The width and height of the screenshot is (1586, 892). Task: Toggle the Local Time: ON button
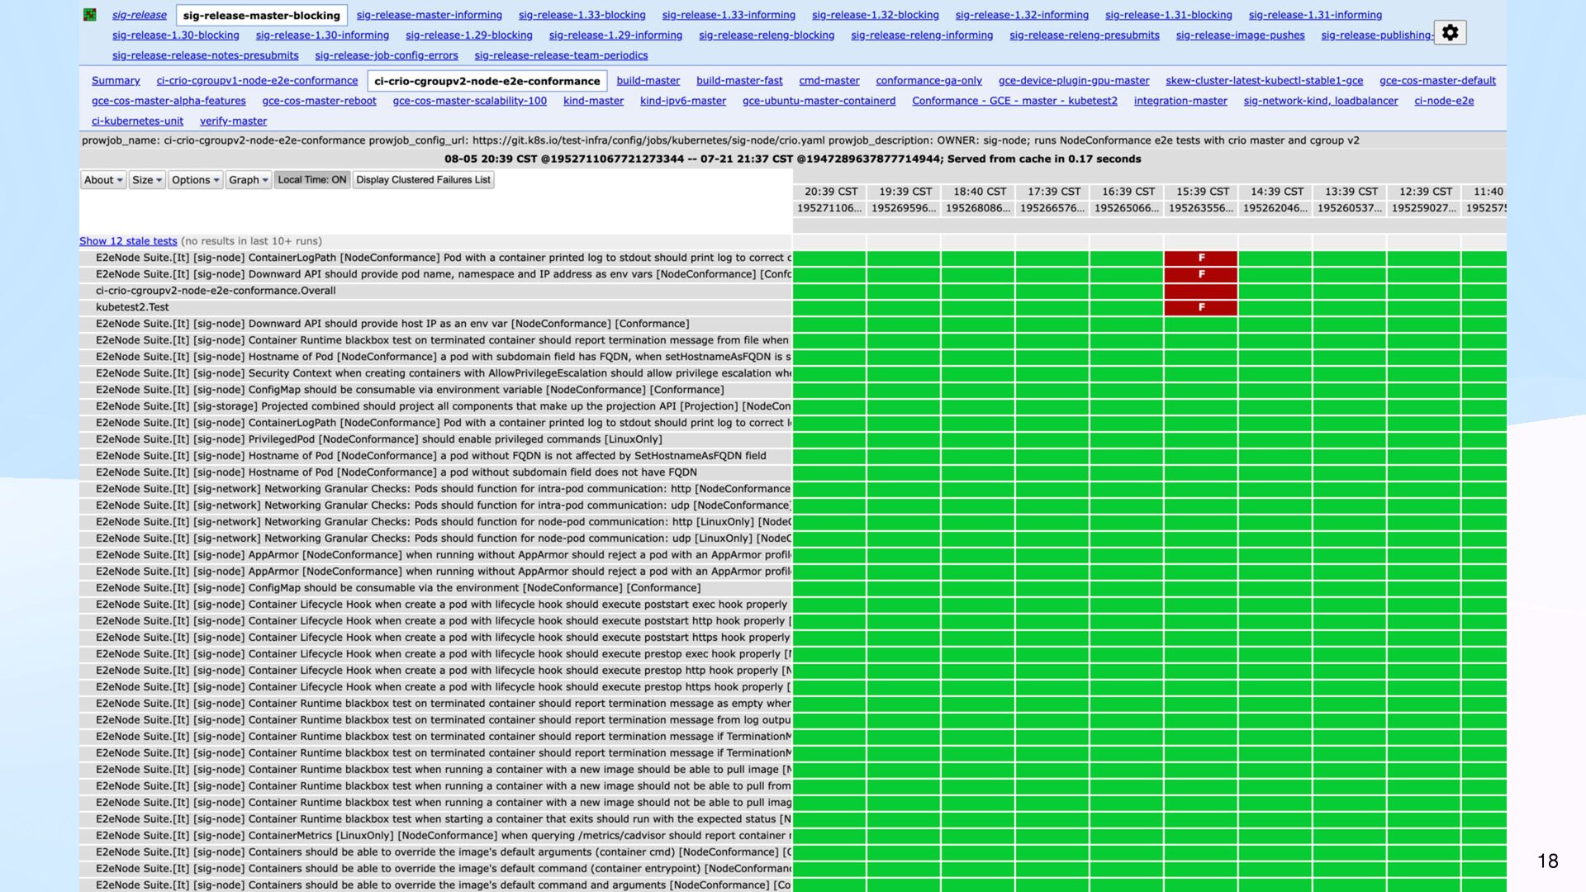point(312,180)
